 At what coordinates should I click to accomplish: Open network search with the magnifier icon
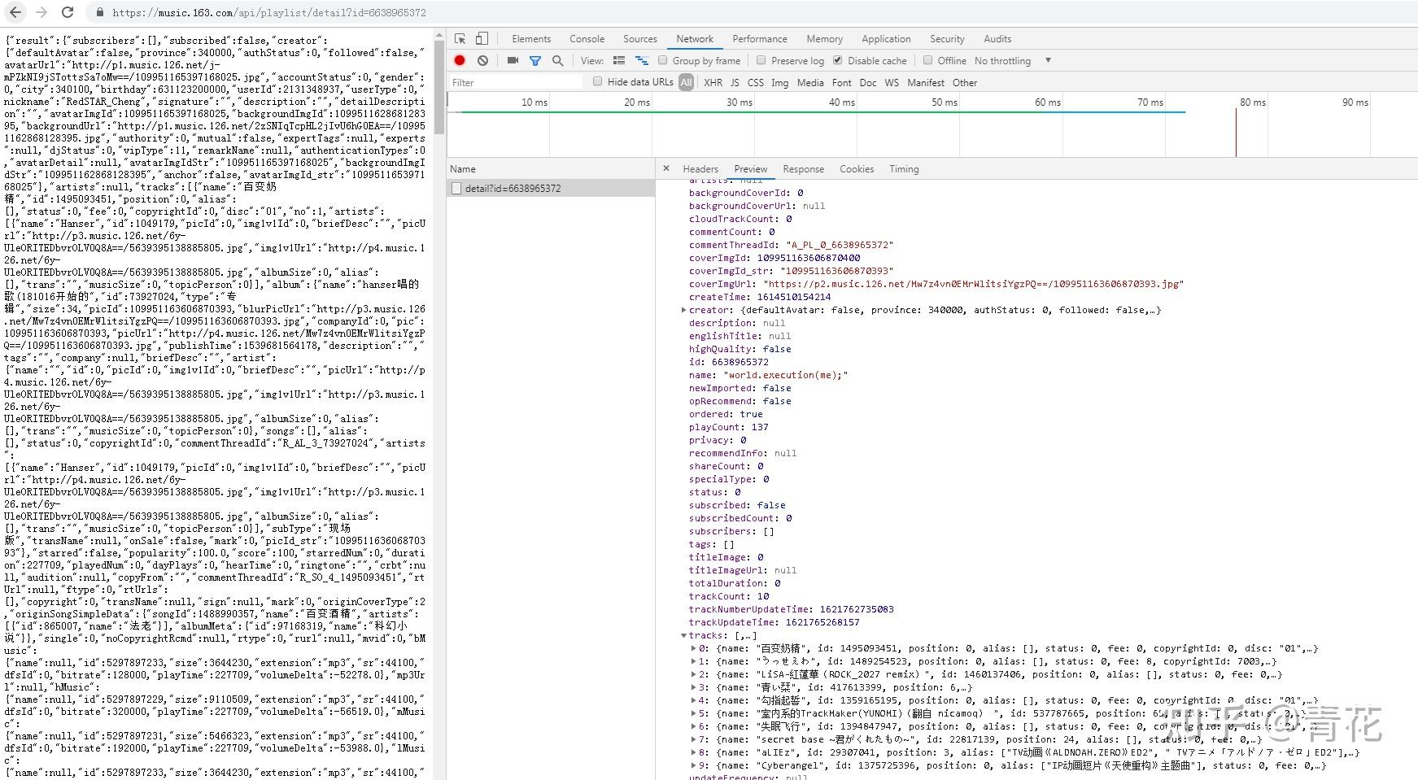coord(557,60)
